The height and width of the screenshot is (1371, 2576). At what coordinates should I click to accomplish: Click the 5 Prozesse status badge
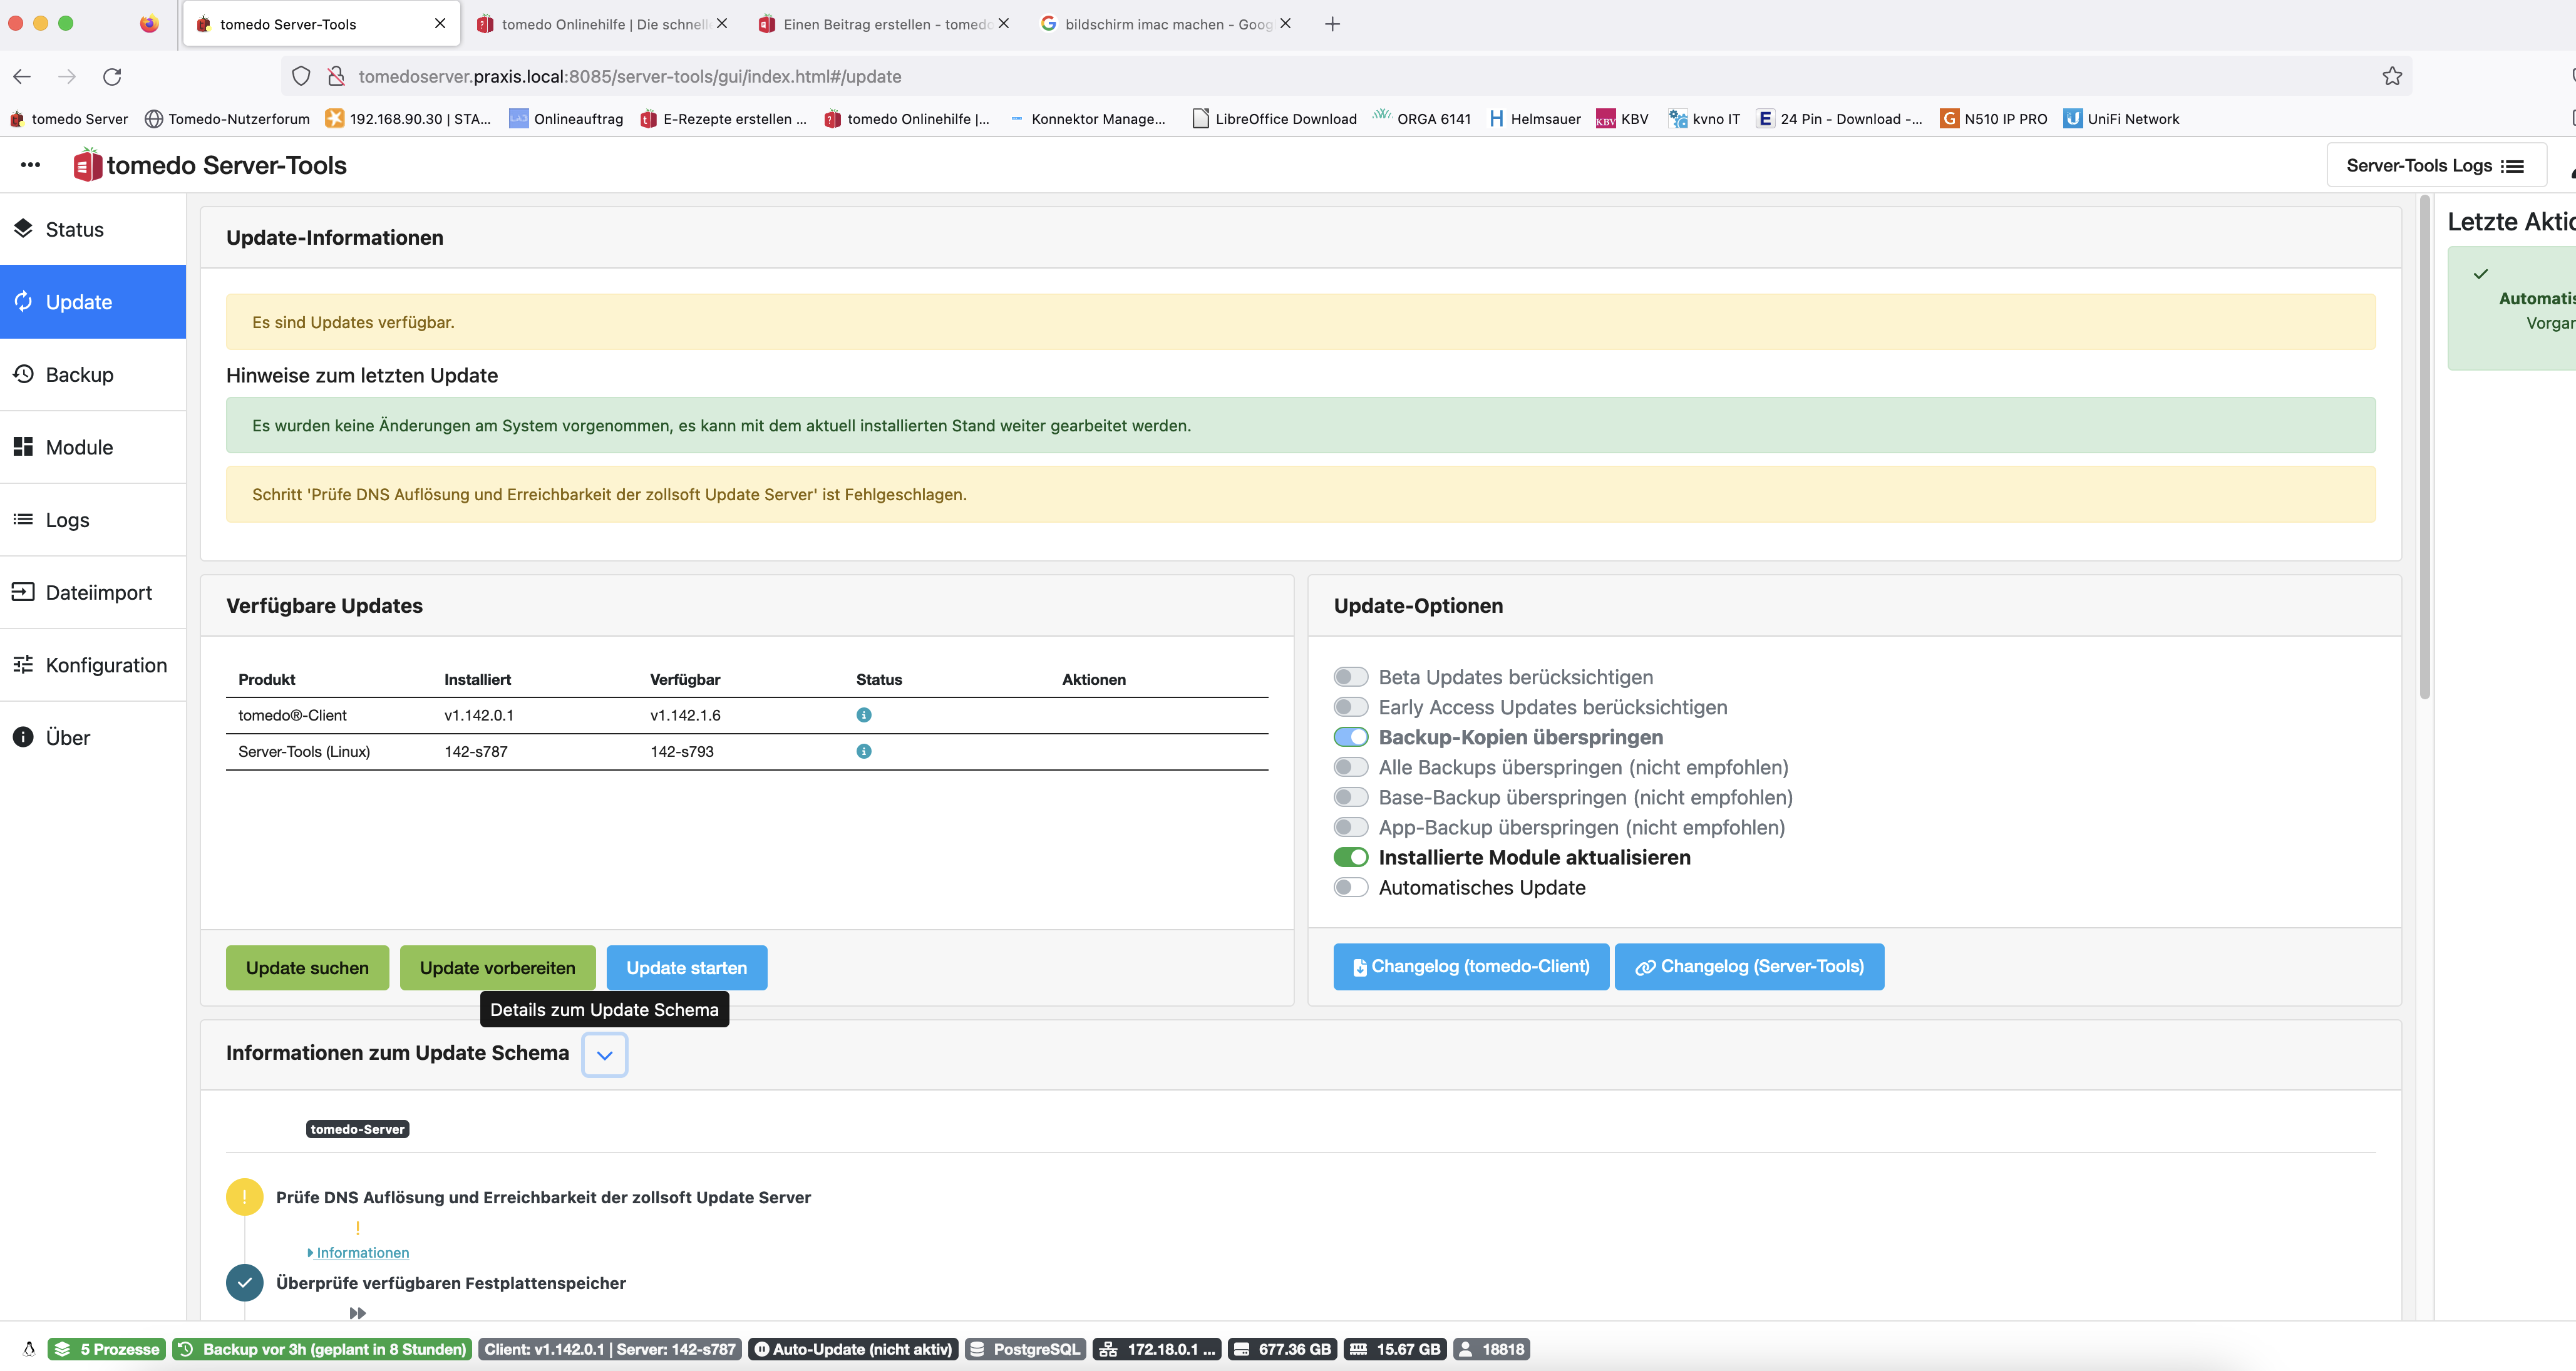click(x=107, y=1349)
